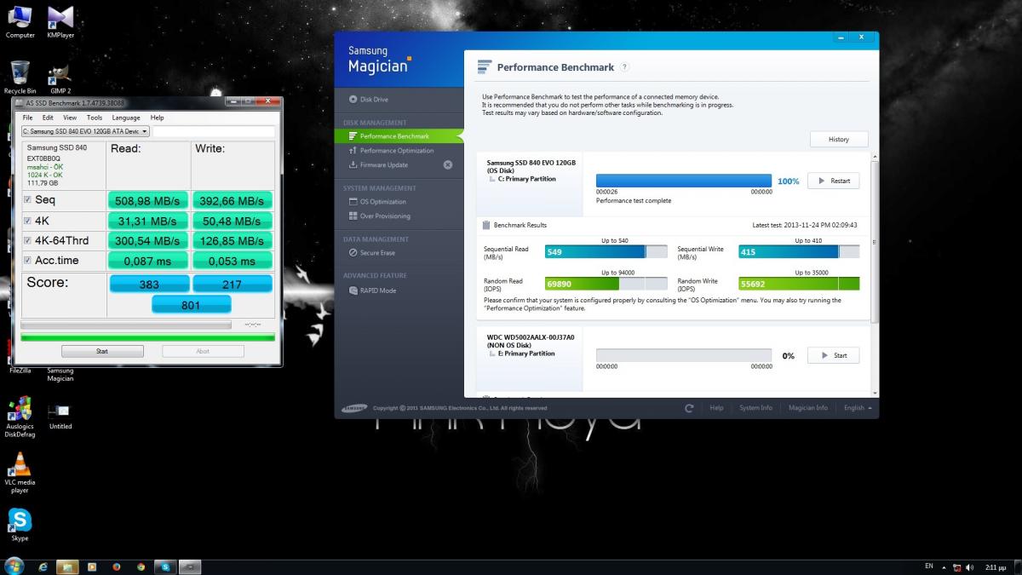Open the Auslogics DiskDefrag desktop icon

[x=20, y=417]
